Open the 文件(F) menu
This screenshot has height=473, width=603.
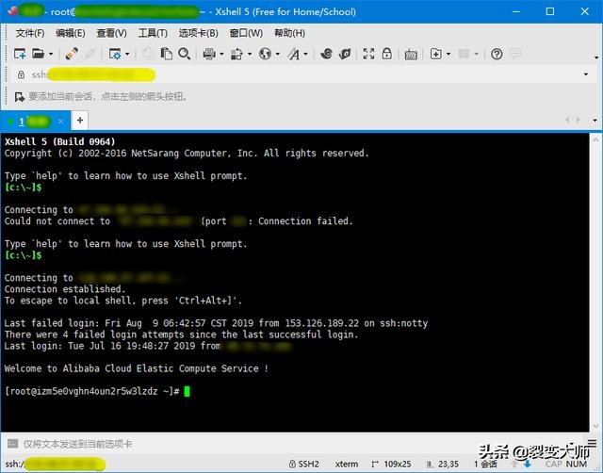[x=31, y=33]
